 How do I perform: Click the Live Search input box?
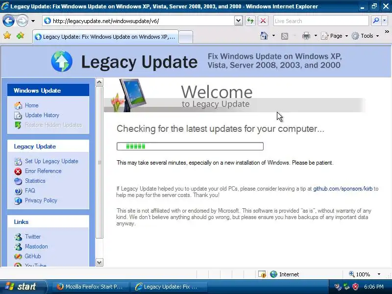(321, 21)
